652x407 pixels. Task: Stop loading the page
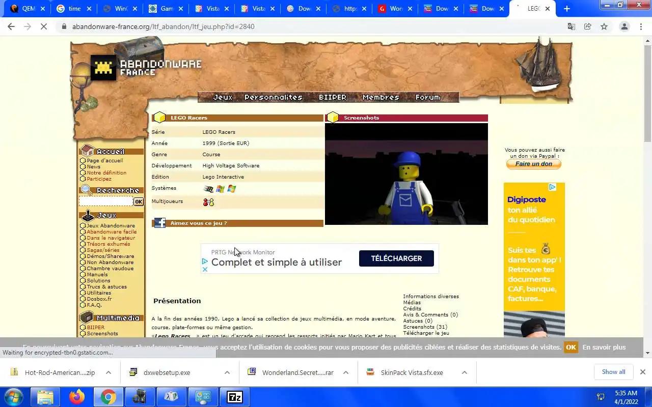(44, 26)
